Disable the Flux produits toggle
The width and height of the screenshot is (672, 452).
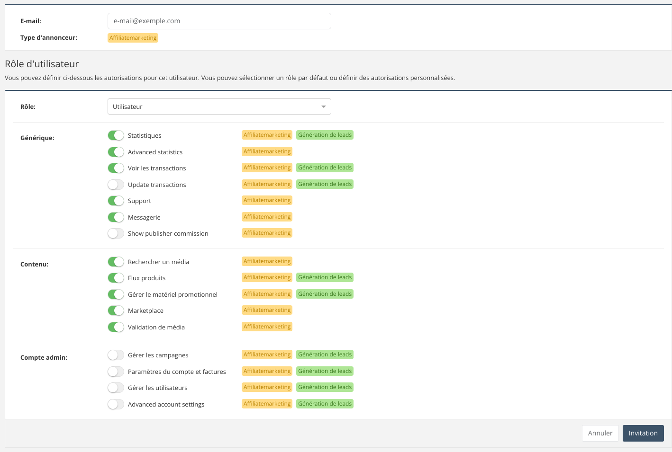[116, 278]
